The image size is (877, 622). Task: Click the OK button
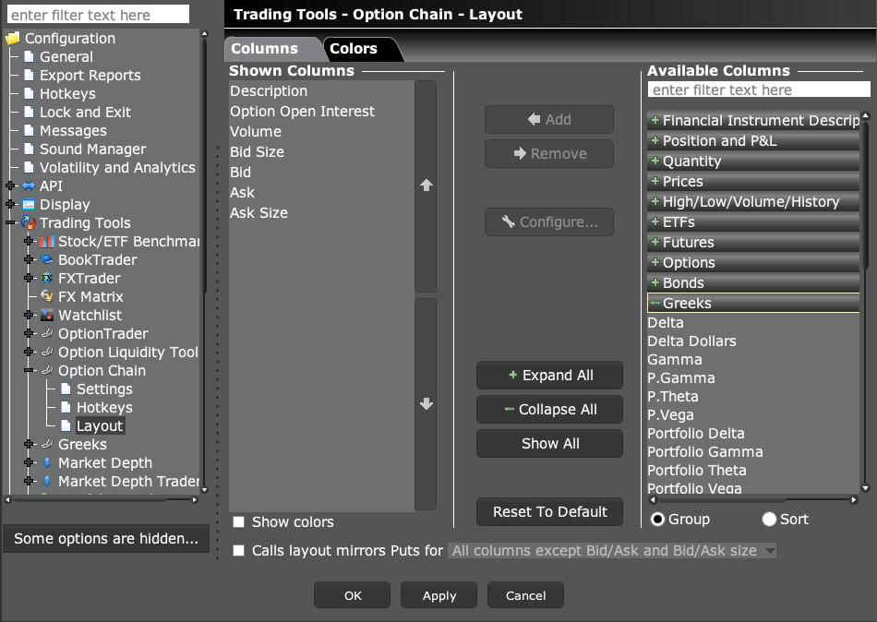353,595
